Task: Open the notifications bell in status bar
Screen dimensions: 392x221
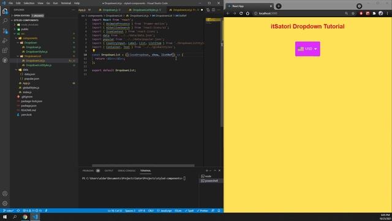Action: click(x=219, y=211)
